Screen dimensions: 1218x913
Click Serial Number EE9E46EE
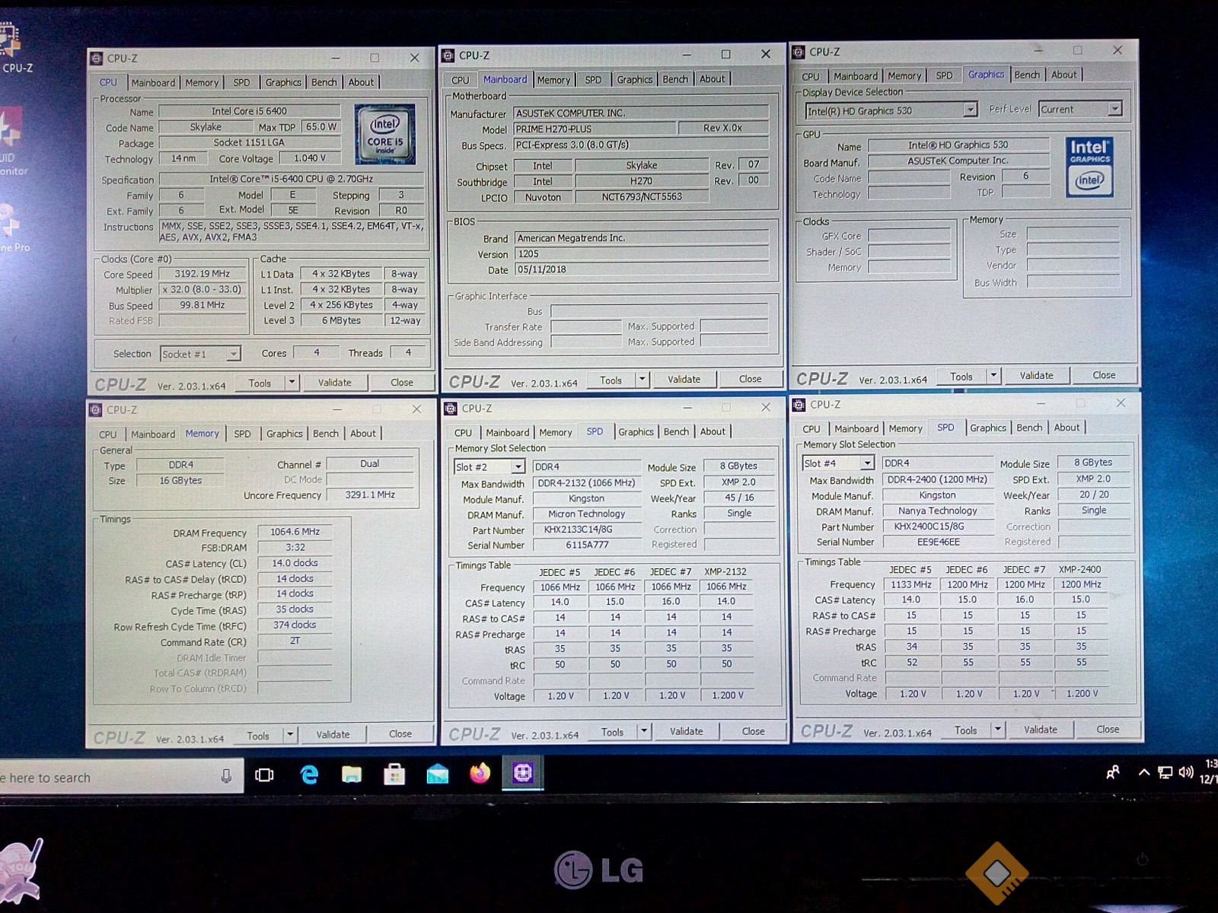click(938, 542)
